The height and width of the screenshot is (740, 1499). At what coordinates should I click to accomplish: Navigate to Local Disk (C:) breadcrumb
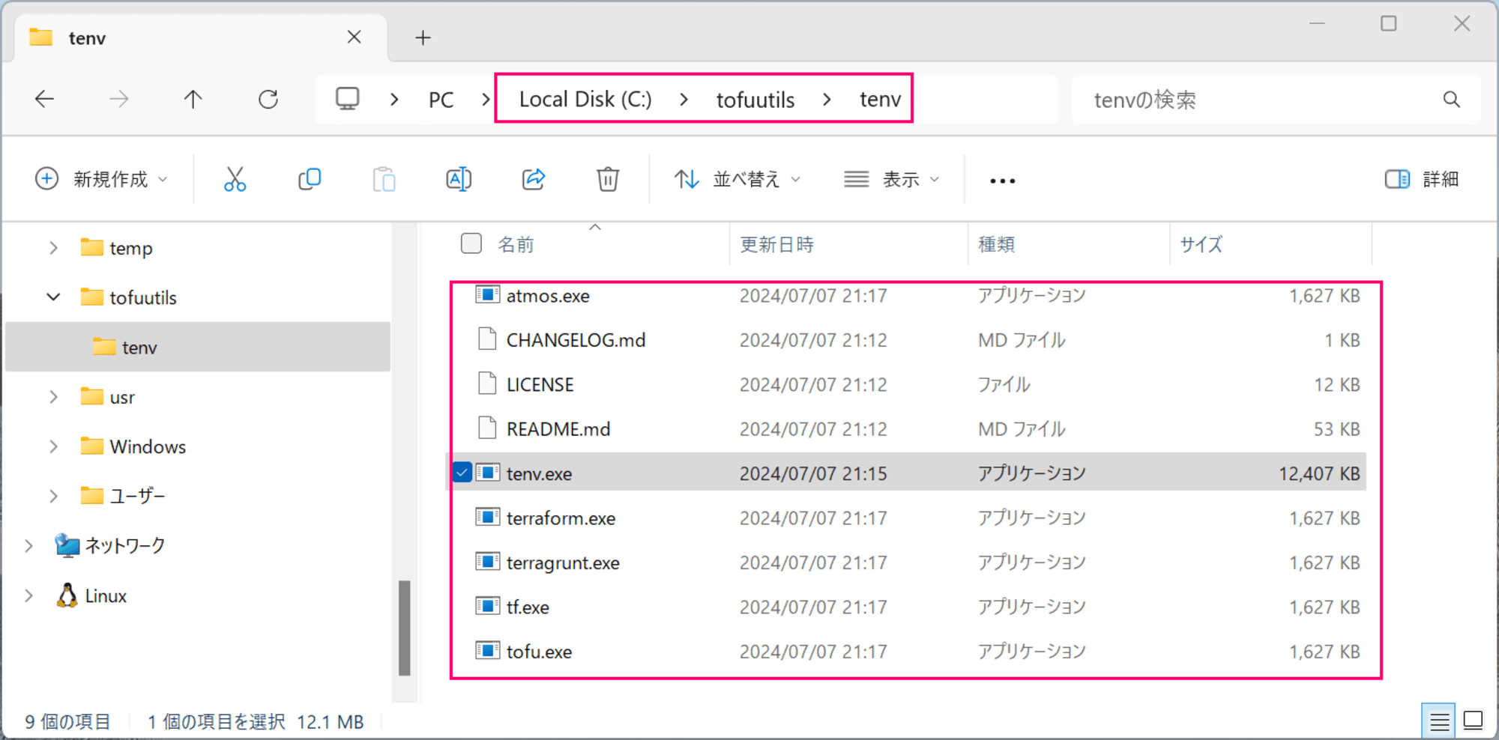pos(585,100)
